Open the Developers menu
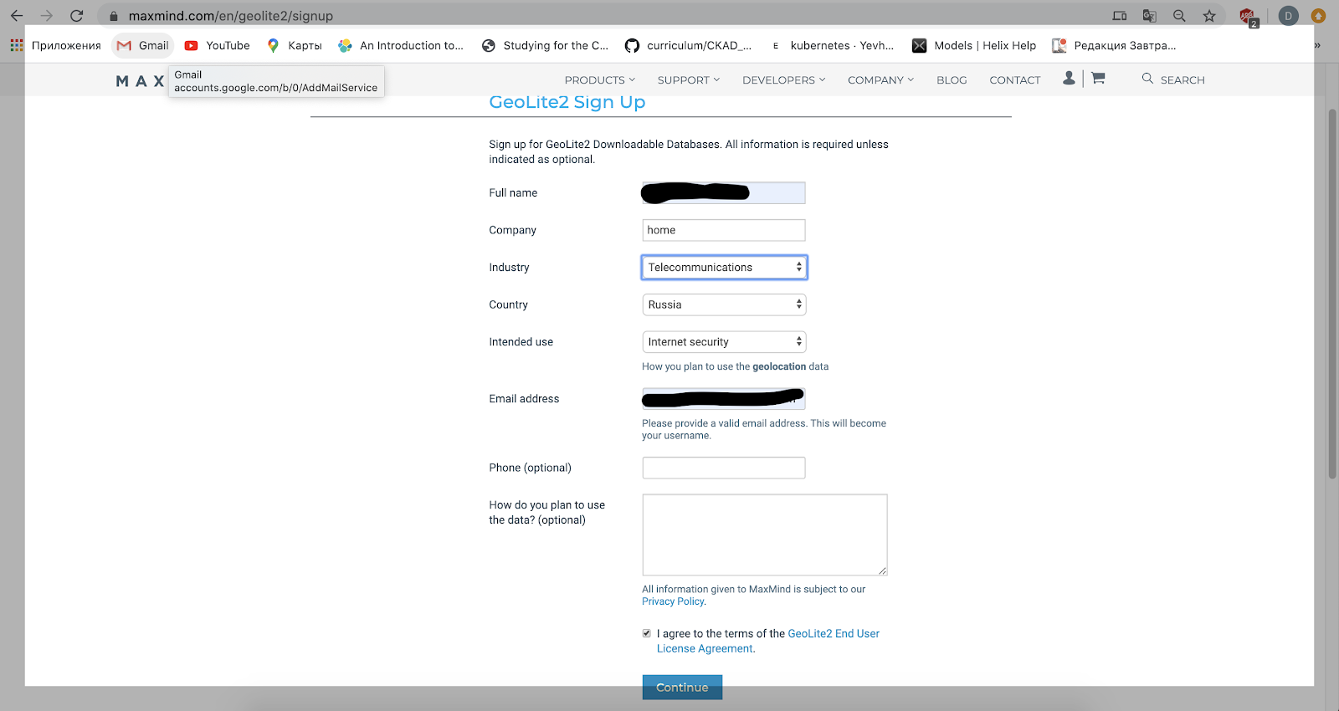 (783, 80)
